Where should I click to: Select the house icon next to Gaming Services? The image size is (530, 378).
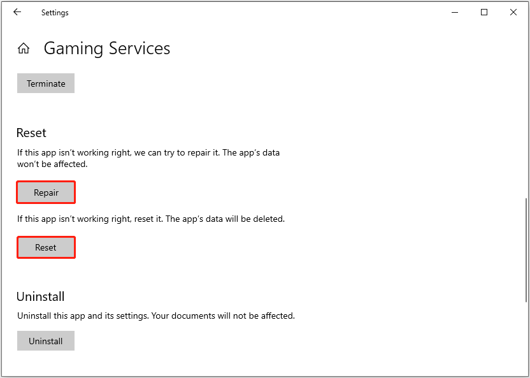(24, 48)
